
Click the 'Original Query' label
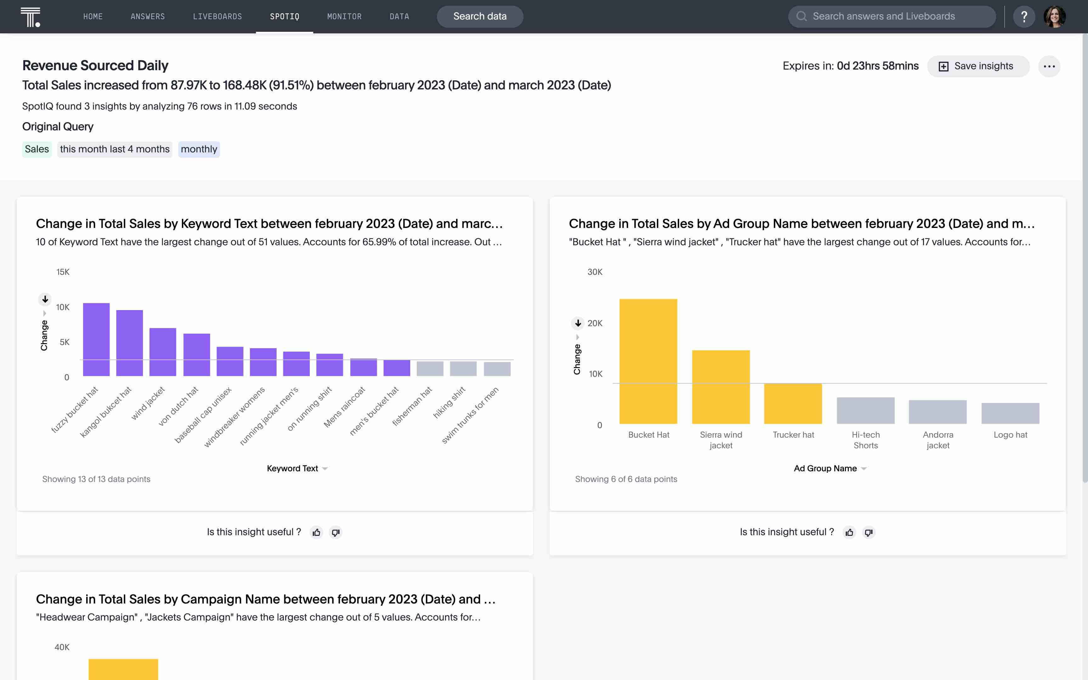pos(58,127)
